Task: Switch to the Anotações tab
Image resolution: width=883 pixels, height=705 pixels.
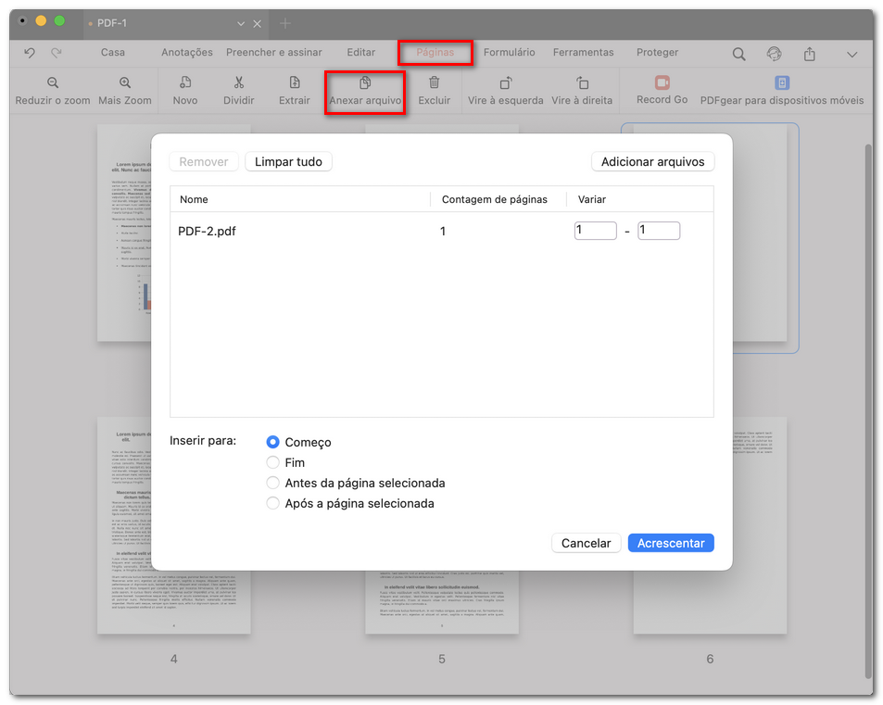Action: (186, 53)
